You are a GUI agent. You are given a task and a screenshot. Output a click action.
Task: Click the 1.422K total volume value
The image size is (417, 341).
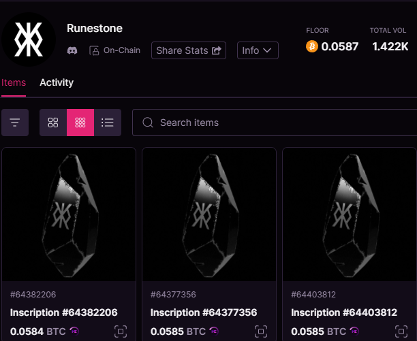click(x=390, y=46)
